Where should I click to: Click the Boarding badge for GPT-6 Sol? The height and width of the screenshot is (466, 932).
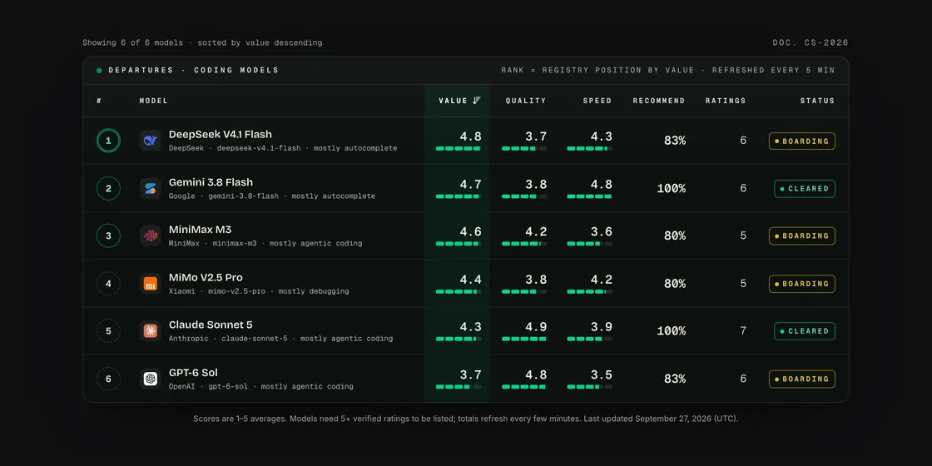coord(802,379)
